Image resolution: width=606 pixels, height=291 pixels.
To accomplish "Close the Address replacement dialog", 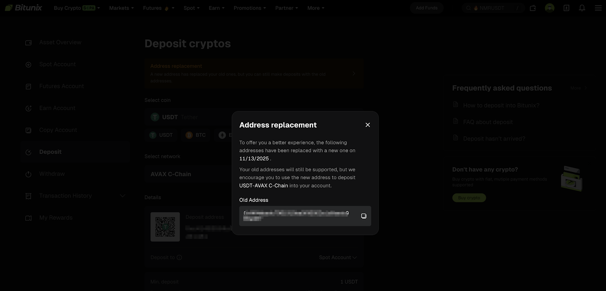I will pyautogui.click(x=367, y=125).
